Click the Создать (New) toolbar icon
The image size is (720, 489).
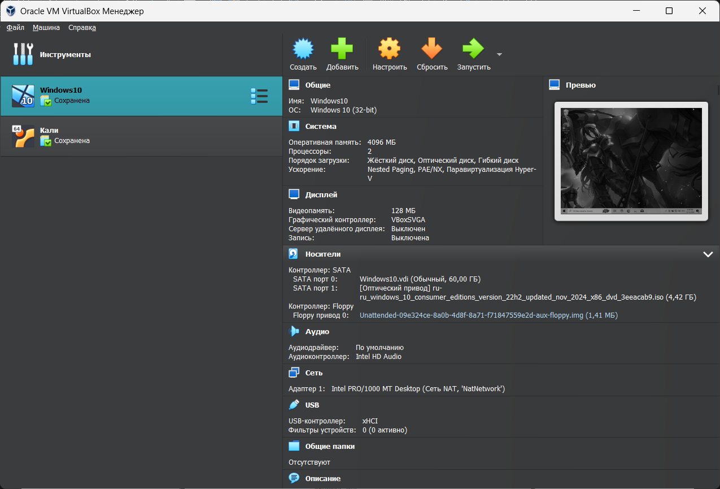click(303, 49)
